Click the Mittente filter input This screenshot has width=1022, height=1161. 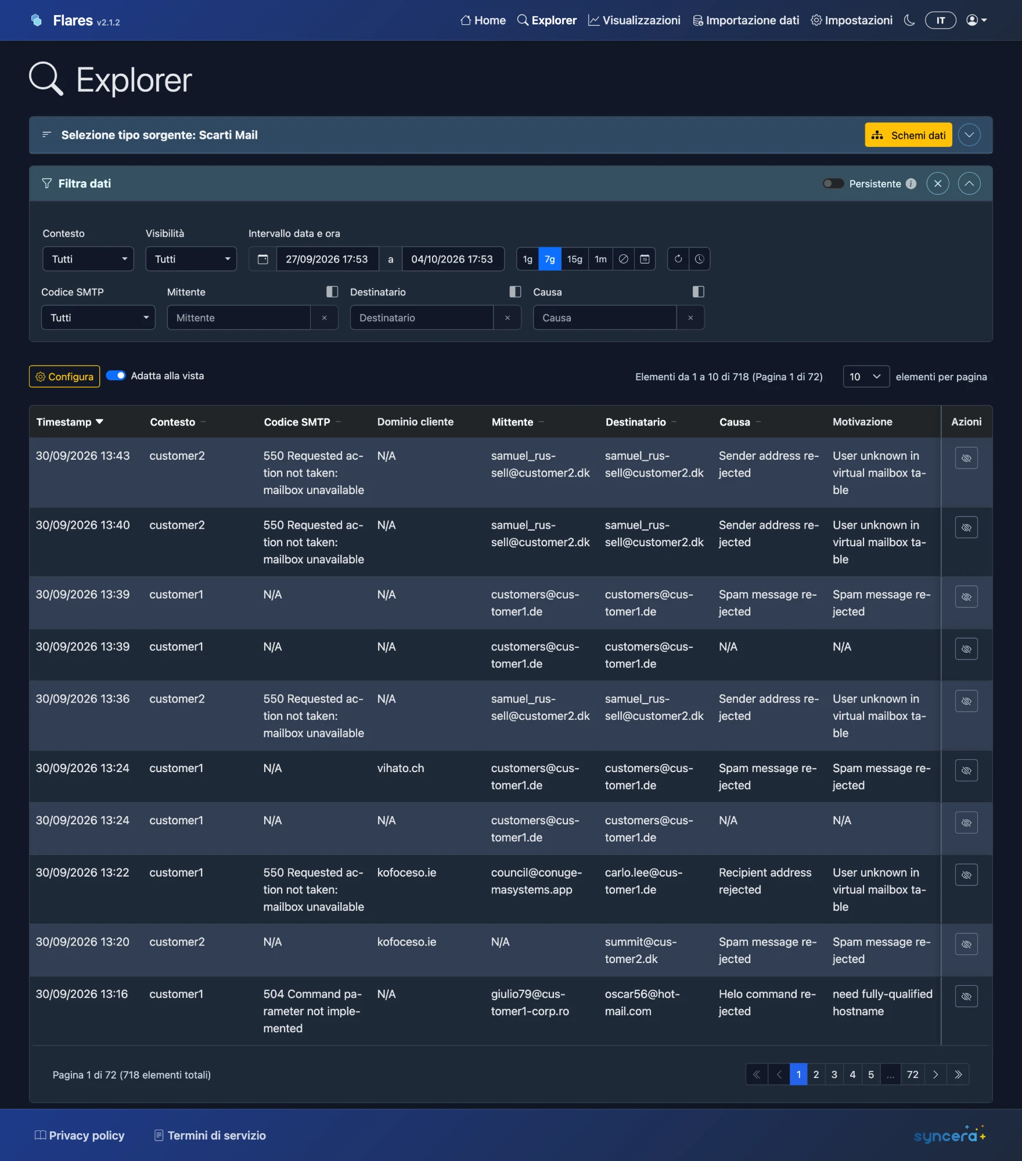click(x=239, y=318)
